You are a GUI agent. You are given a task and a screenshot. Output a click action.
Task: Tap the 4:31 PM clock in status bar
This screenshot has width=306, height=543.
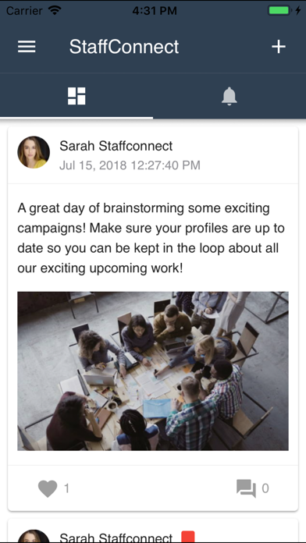pyautogui.click(x=155, y=11)
